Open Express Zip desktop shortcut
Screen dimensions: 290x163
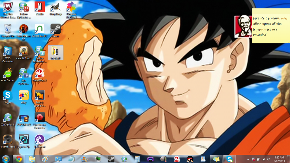click(x=24, y=141)
